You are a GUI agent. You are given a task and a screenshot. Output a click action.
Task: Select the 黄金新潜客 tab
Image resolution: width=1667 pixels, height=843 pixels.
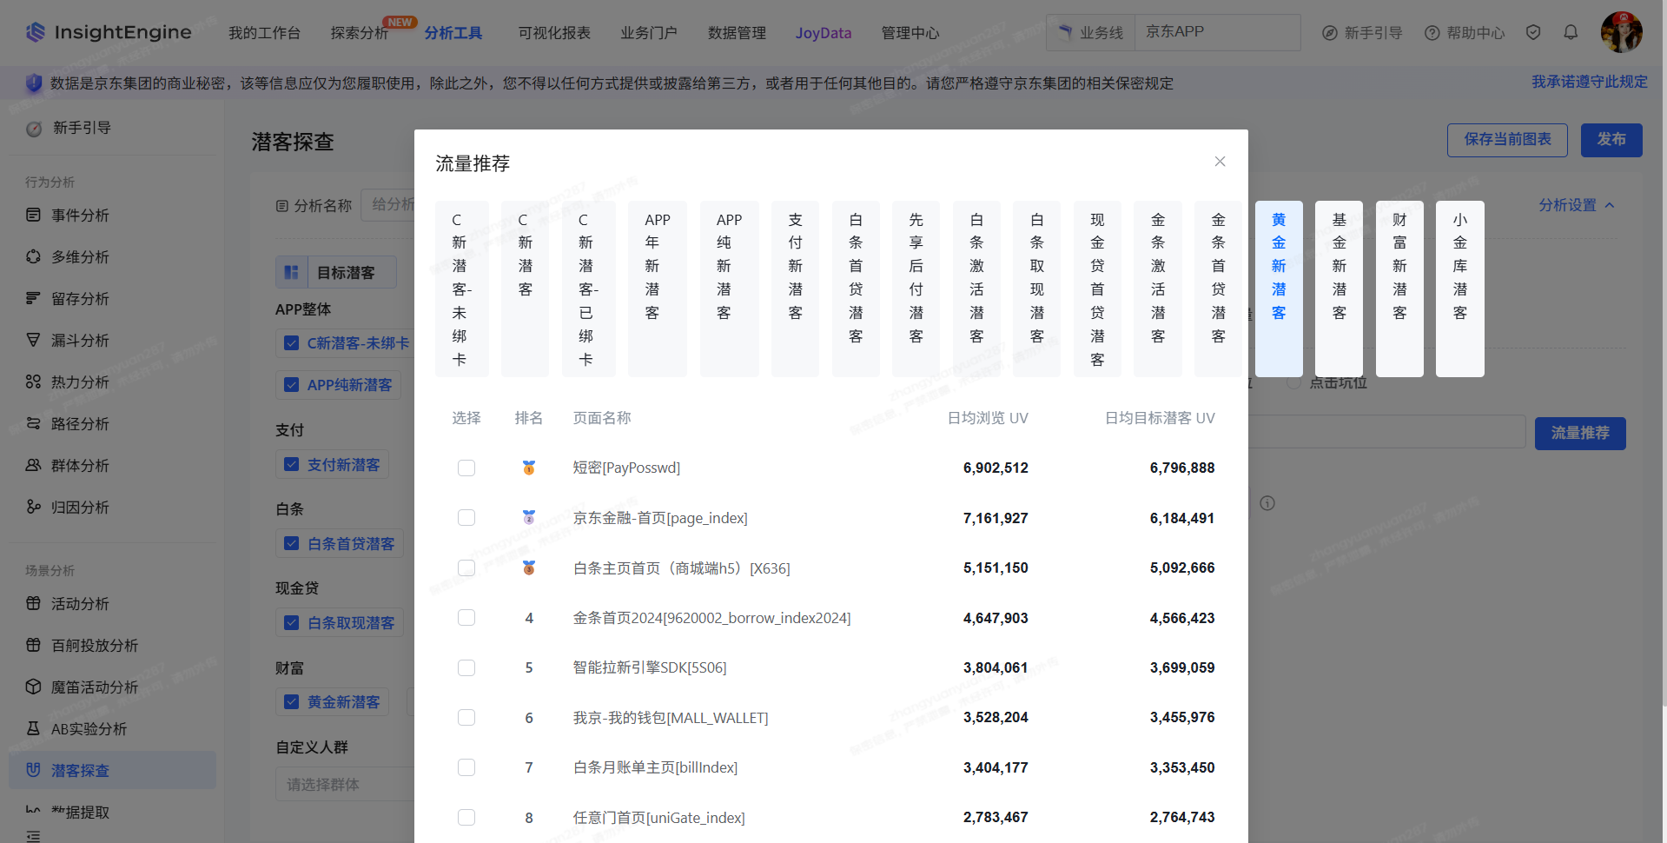pyautogui.click(x=1279, y=289)
